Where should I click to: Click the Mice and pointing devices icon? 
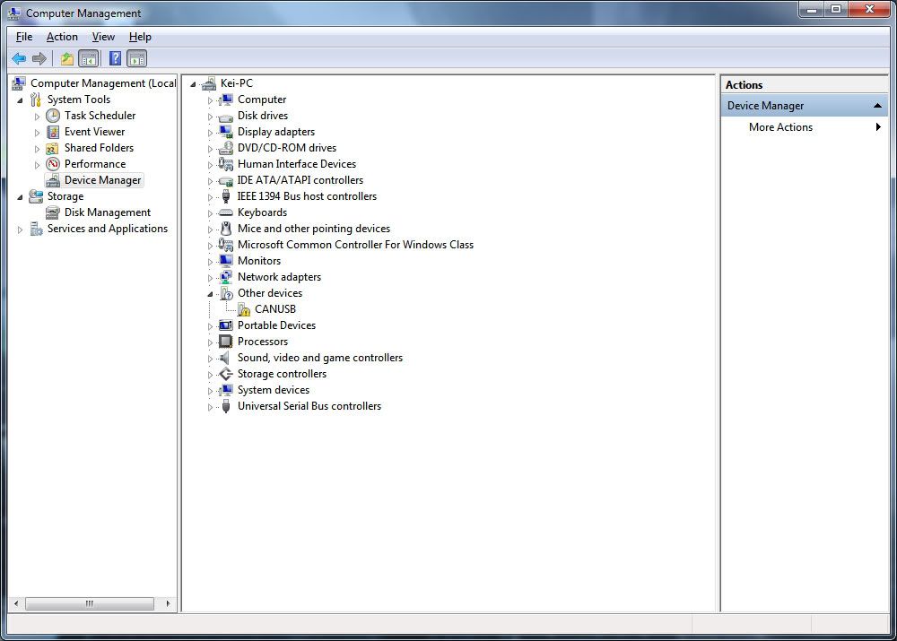(227, 229)
